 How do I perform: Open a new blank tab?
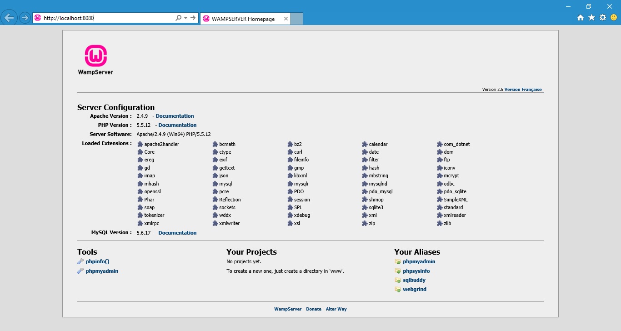[297, 19]
